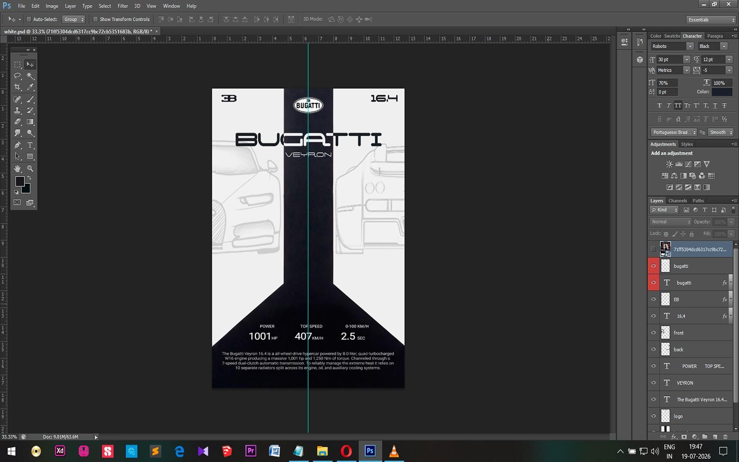Screen dimensions: 739x462
Task: Click the vertical scale 70% field
Action: coord(667,83)
